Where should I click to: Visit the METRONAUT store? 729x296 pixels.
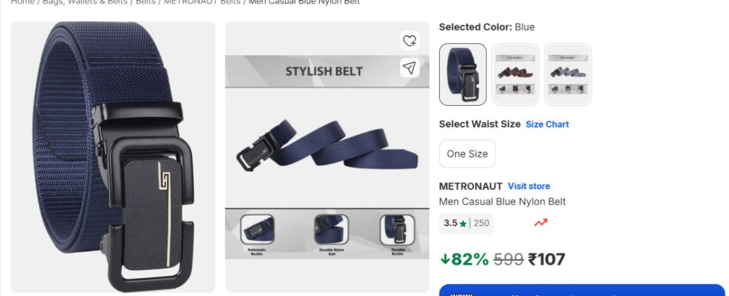coord(529,186)
